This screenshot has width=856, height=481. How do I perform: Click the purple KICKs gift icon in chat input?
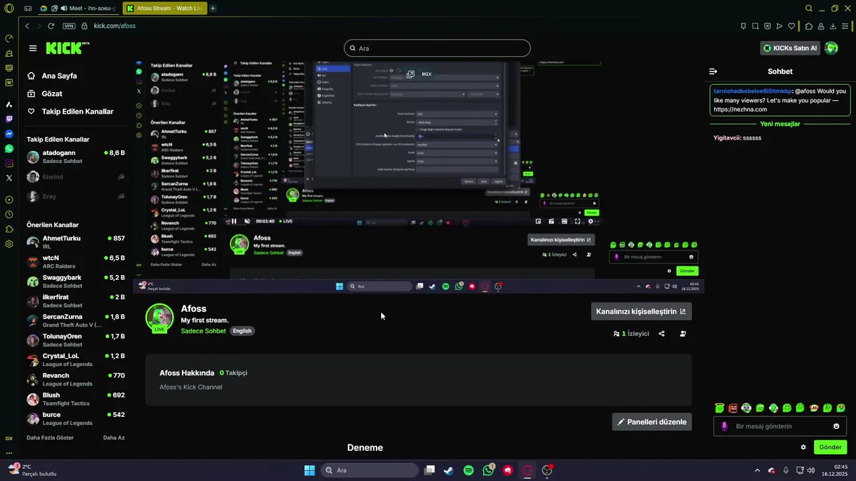(x=724, y=426)
